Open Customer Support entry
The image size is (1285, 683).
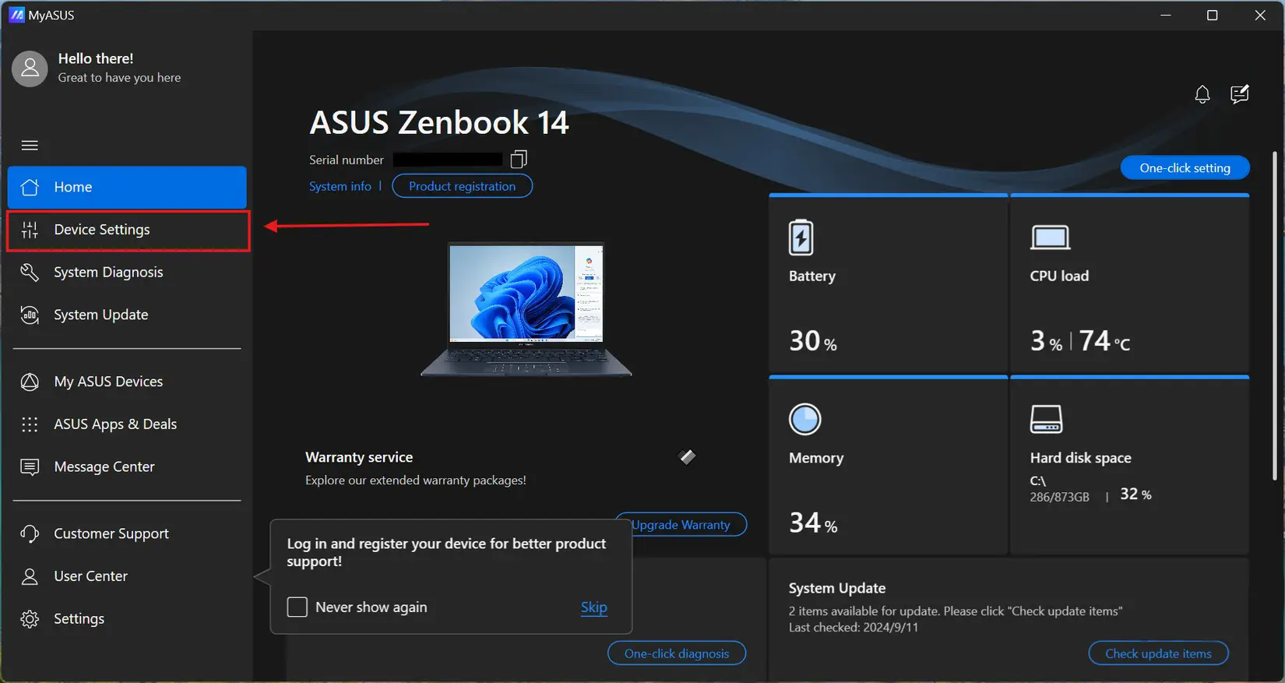click(x=127, y=533)
